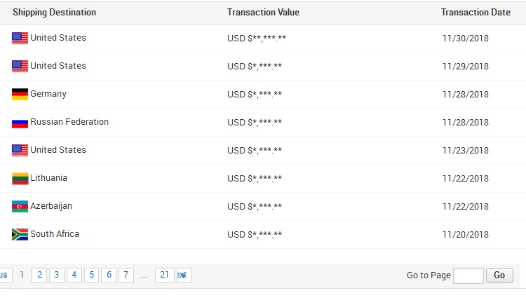526x300 pixels.
Task: Focus the Go to Page input field
Action: pos(468,275)
